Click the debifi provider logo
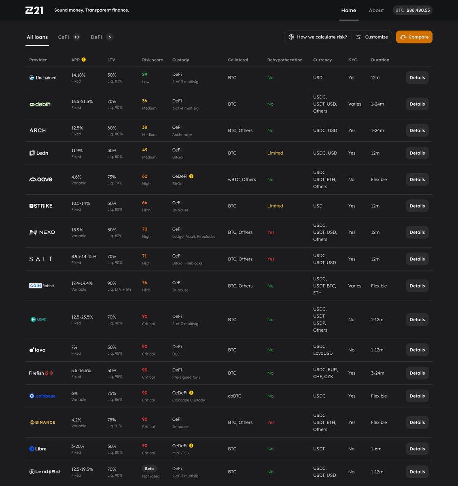 pyautogui.click(x=40, y=104)
